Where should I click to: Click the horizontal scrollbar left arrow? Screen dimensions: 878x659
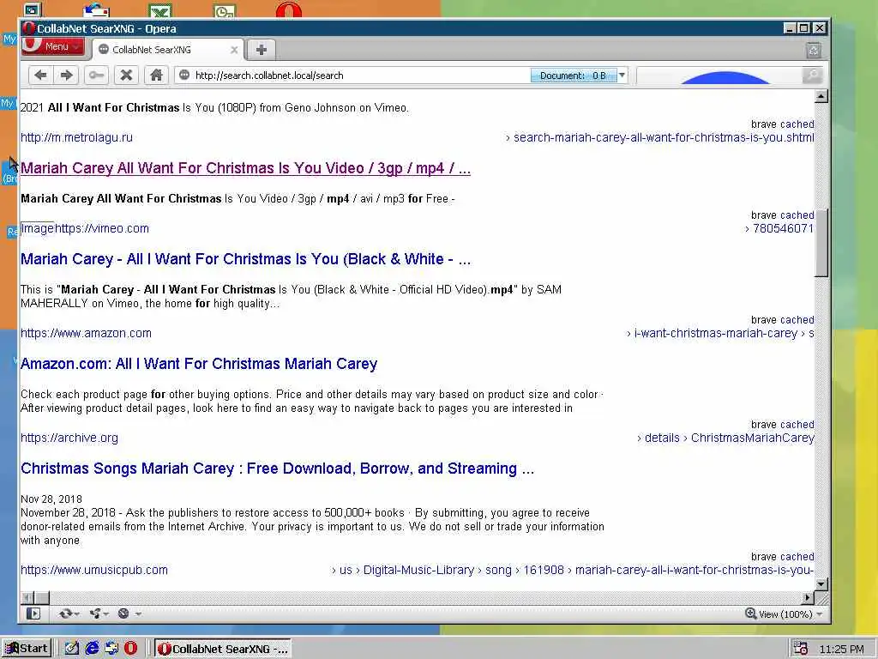coord(27,597)
